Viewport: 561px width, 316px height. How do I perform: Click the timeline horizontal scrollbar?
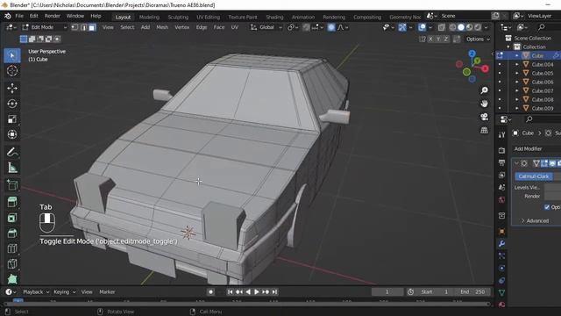click(x=247, y=305)
